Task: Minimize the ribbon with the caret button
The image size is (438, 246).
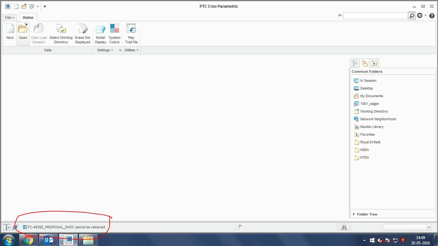Action: click(340, 15)
